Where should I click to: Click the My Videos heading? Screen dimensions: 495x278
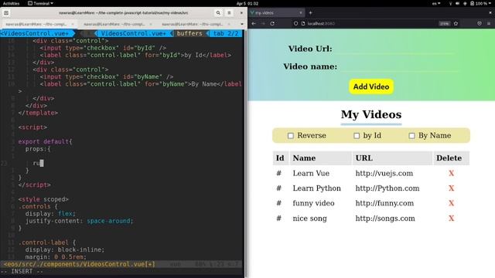371,114
